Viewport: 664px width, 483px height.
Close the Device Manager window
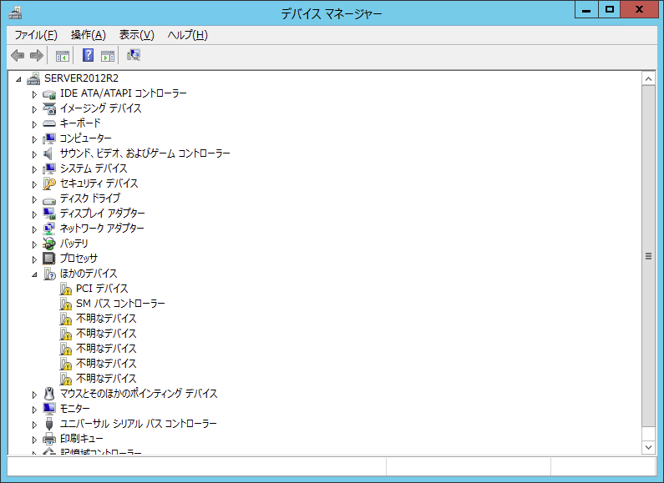click(x=640, y=10)
